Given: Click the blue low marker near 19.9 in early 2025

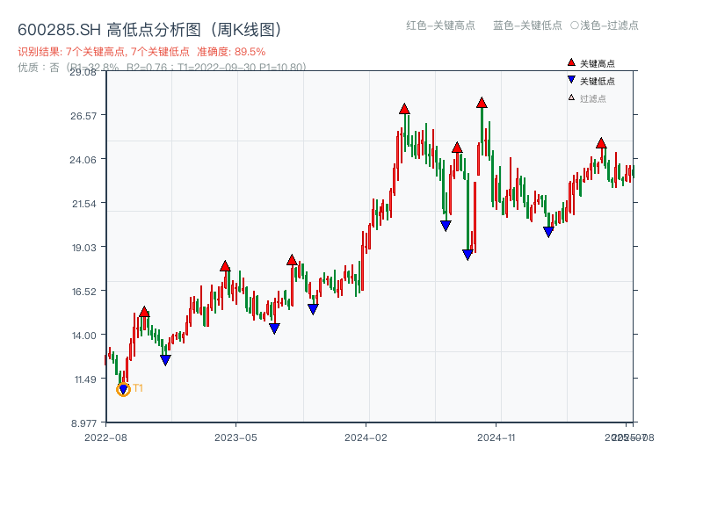Looking at the screenshot, I should click(548, 232).
